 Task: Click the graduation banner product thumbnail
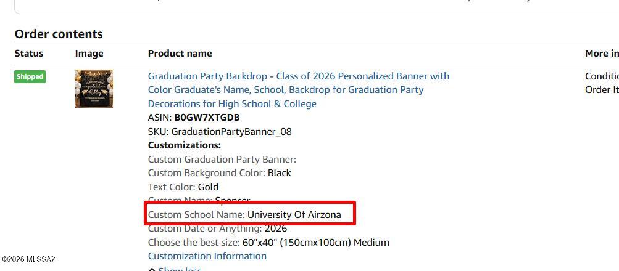point(94,89)
